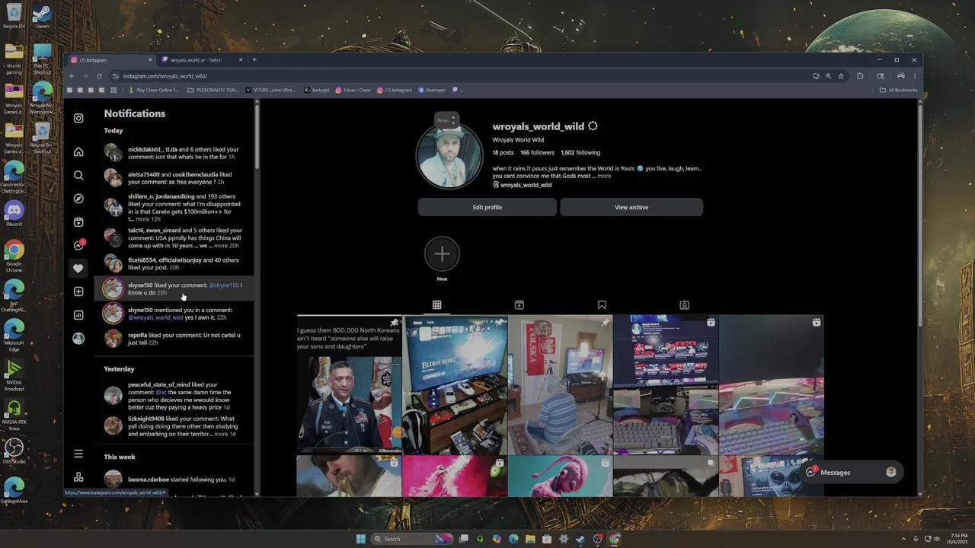Open shyne150 liked your comment notification
This screenshot has height=548, width=975.
click(175, 288)
